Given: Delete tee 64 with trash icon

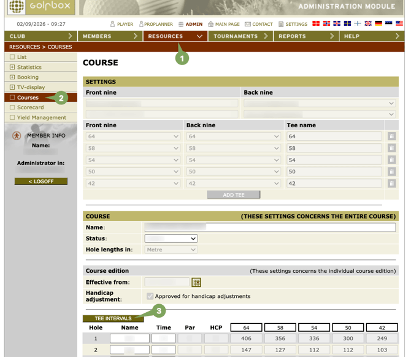Looking at the screenshot, I should coord(391,136).
